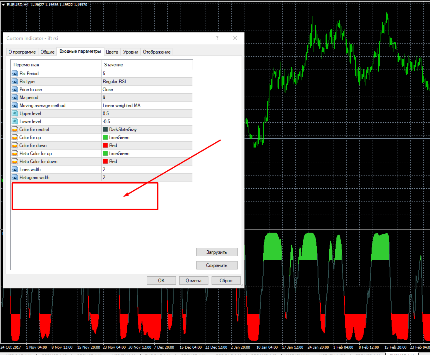Click the Price to use parameter icon
The image size is (430, 355).
[15, 90]
